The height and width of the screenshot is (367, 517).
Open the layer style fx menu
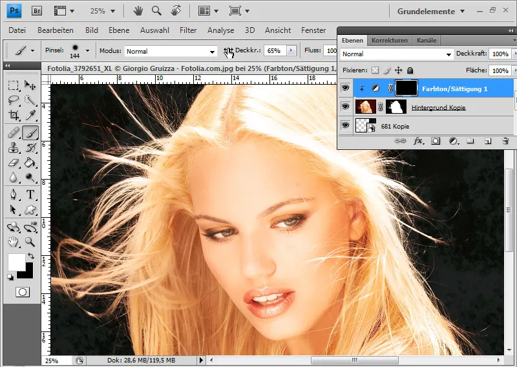point(419,141)
